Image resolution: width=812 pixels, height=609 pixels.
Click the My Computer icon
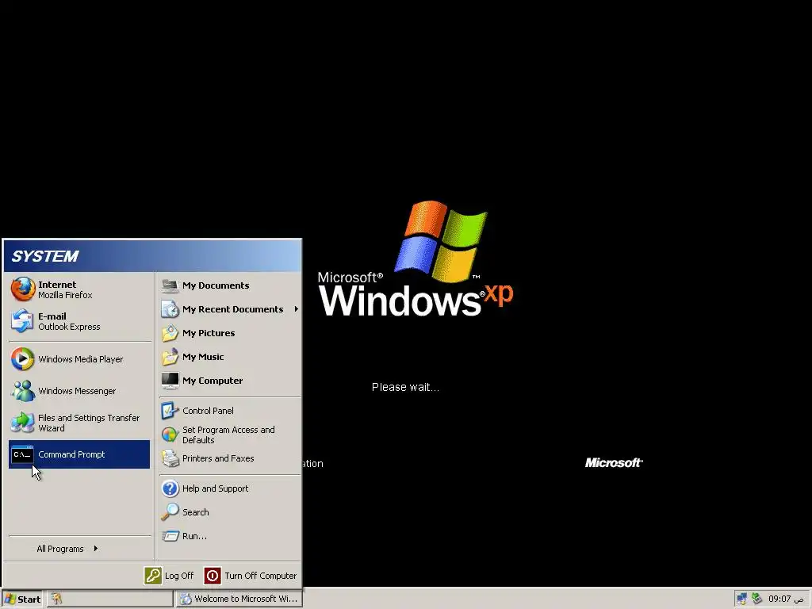coord(170,381)
